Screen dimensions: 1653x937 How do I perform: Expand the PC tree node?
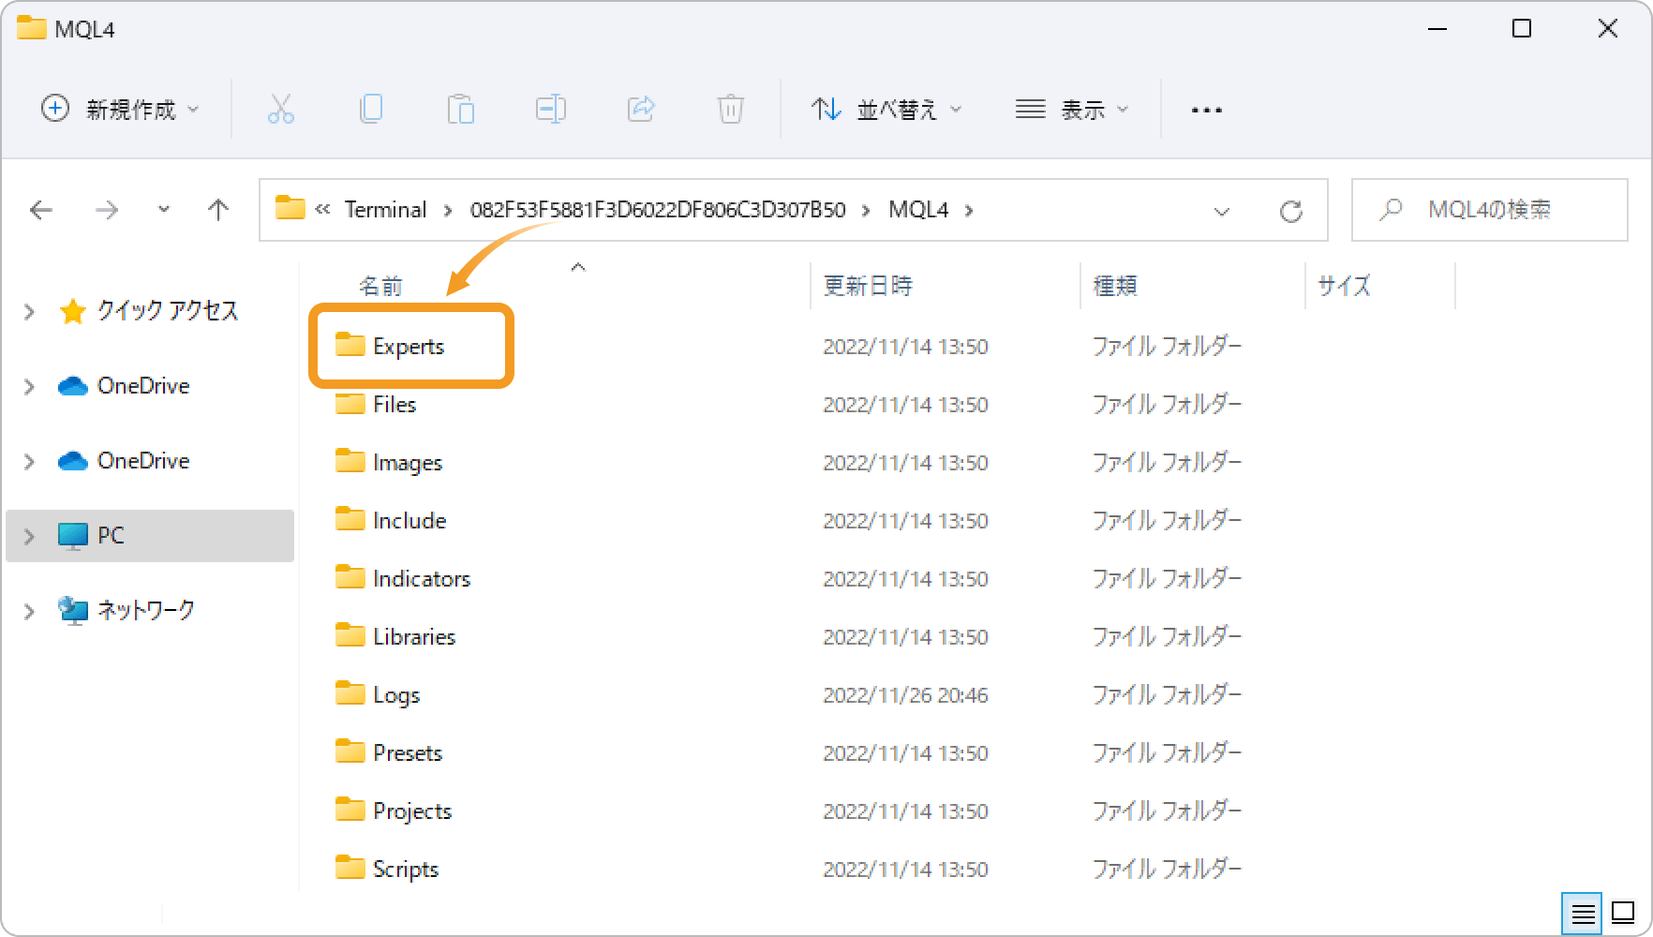click(29, 536)
